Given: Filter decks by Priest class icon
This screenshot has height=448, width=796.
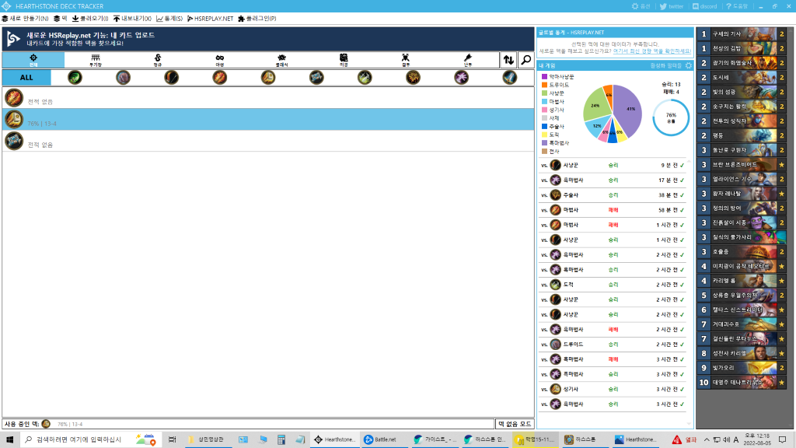Looking at the screenshot, I should pyautogui.click(x=316, y=78).
